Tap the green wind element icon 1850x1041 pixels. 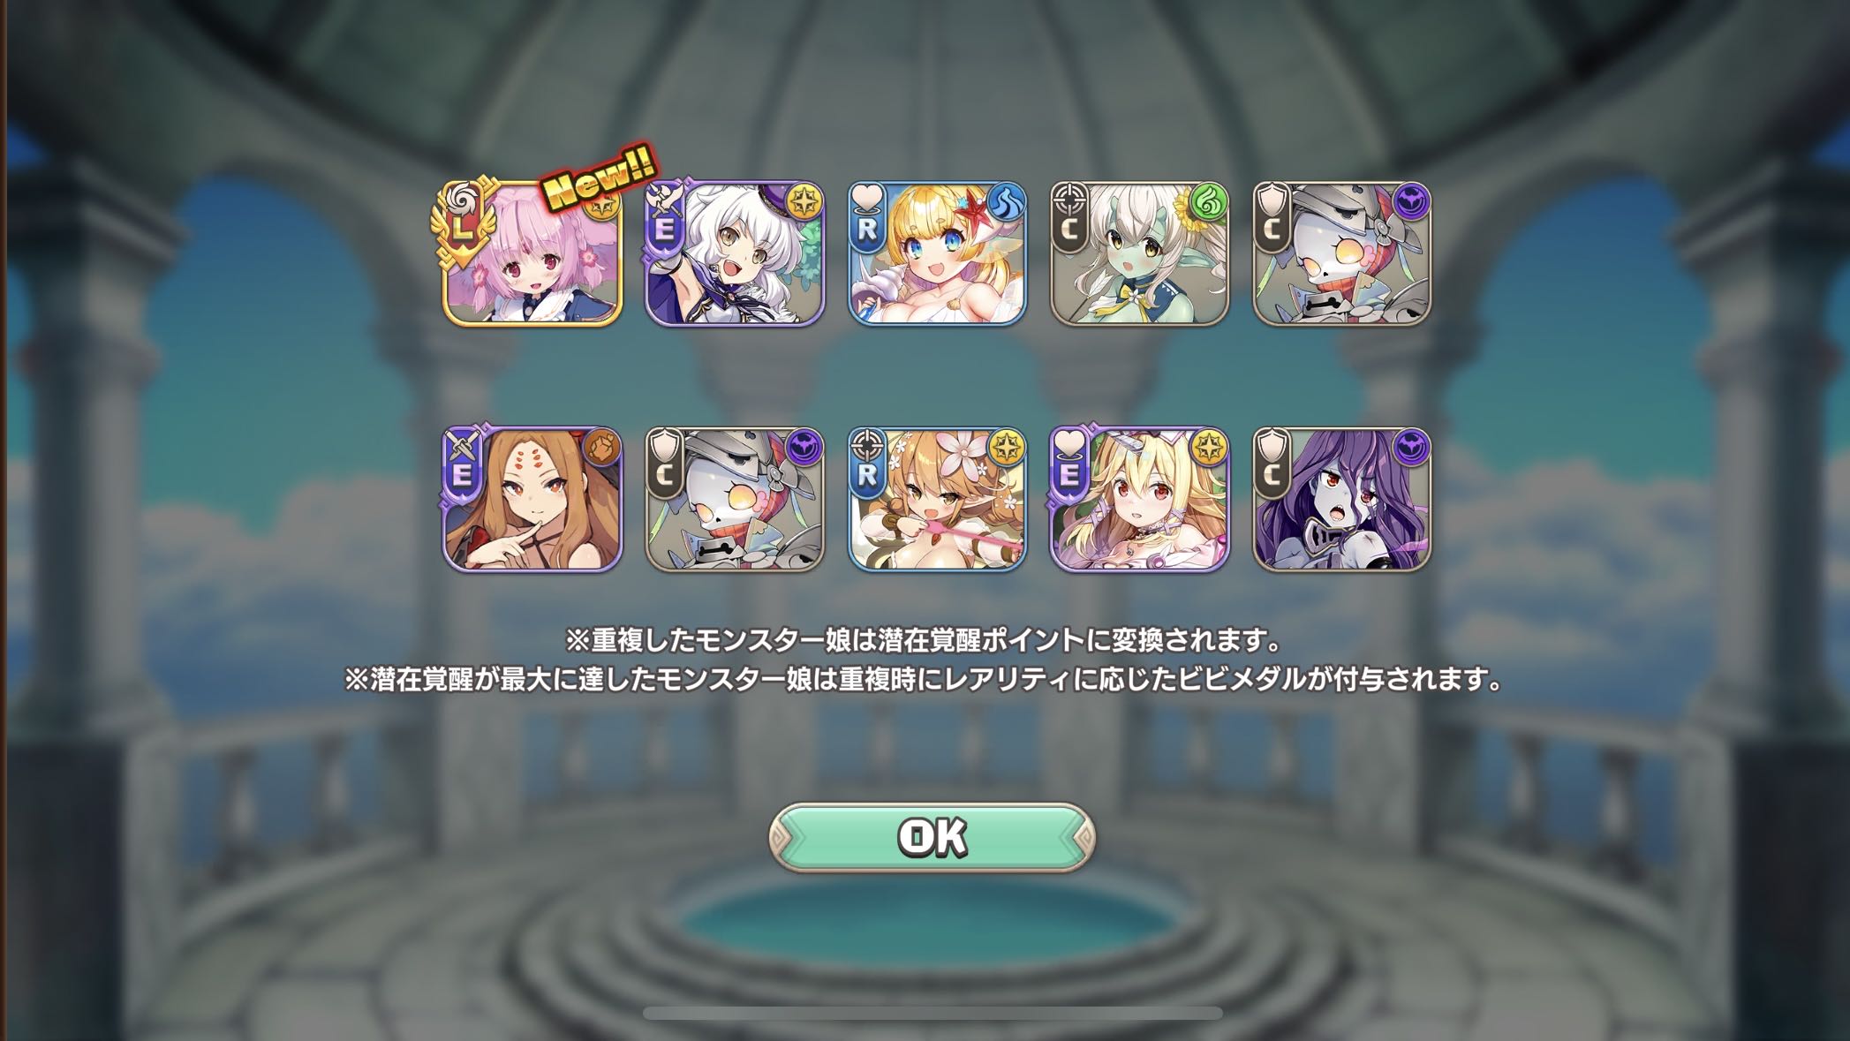(x=1208, y=203)
